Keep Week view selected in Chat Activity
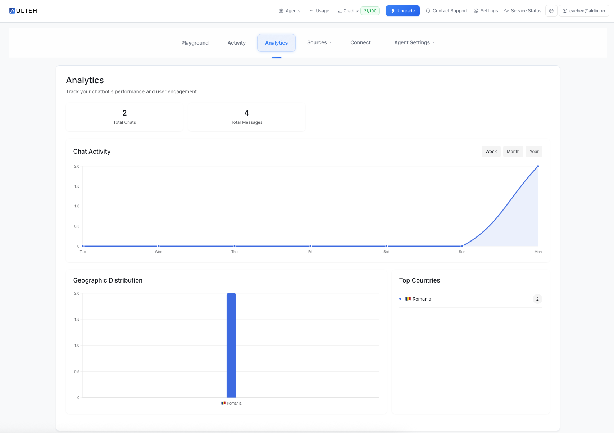The width and height of the screenshot is (614, 433). click(491, 151)
